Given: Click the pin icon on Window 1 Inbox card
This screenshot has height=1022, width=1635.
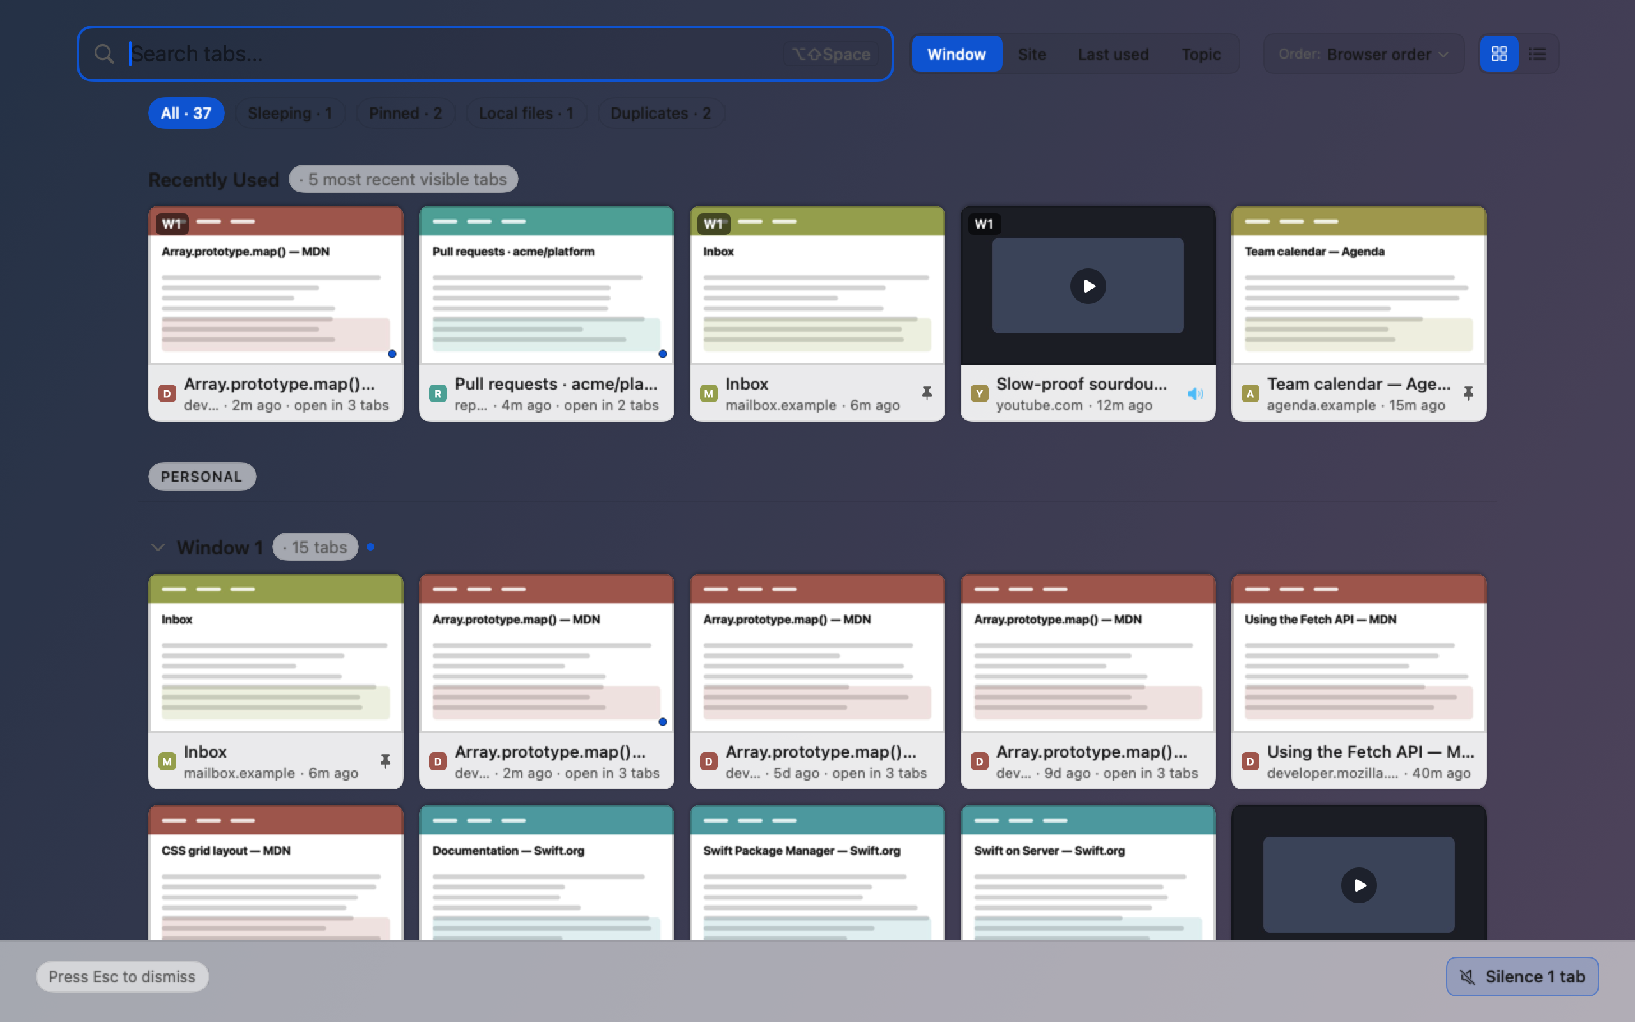Looking at the screenshot, I should 385,761.
